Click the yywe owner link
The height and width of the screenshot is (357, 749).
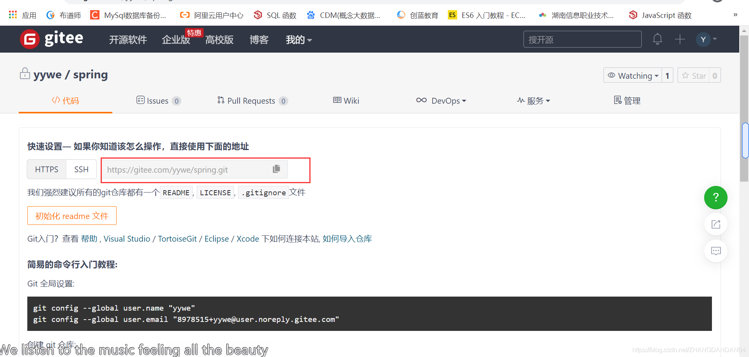coord(48,74)
